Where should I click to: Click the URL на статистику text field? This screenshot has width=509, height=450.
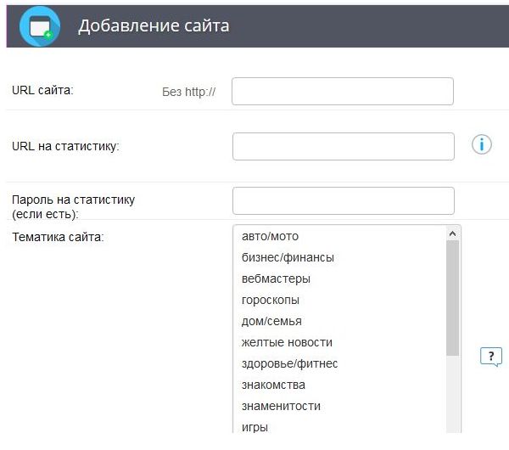[x=343, y=146]
